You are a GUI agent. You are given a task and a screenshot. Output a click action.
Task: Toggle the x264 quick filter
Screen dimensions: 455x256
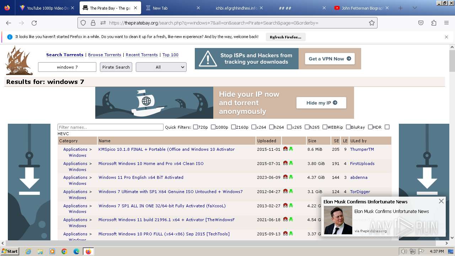coord(254,127)
